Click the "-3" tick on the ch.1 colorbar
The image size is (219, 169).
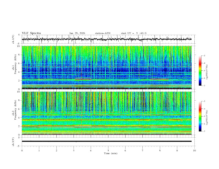204,56
